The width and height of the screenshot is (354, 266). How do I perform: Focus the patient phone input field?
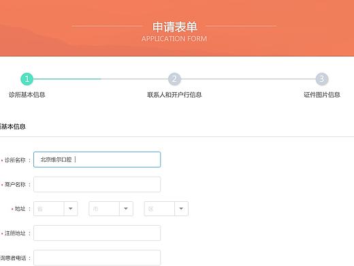(97, 258)
